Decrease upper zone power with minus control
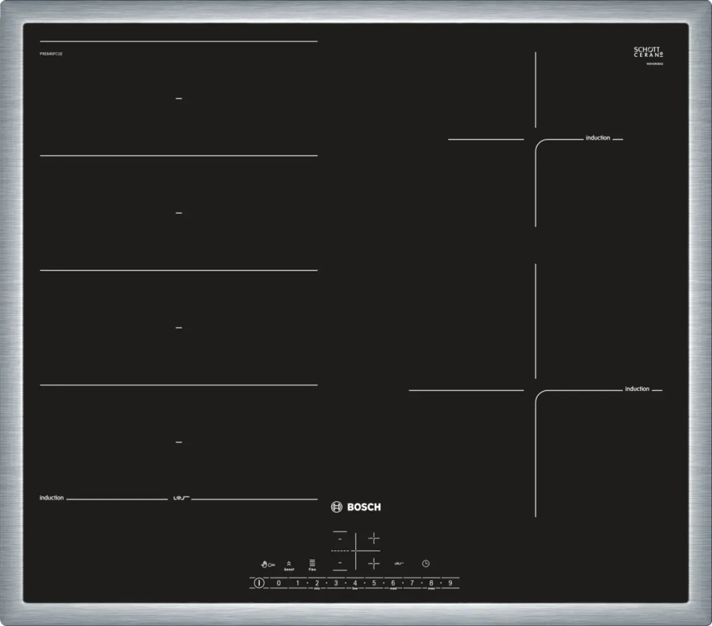The height and width of the screenshot is (626, 712). pos(340,538)
